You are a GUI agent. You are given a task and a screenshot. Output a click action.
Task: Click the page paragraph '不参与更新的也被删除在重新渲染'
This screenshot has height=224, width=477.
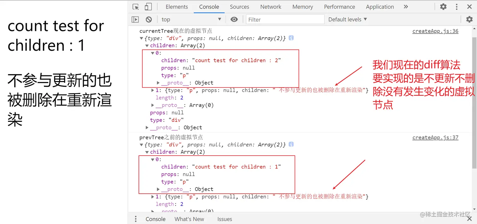point(60,100)
